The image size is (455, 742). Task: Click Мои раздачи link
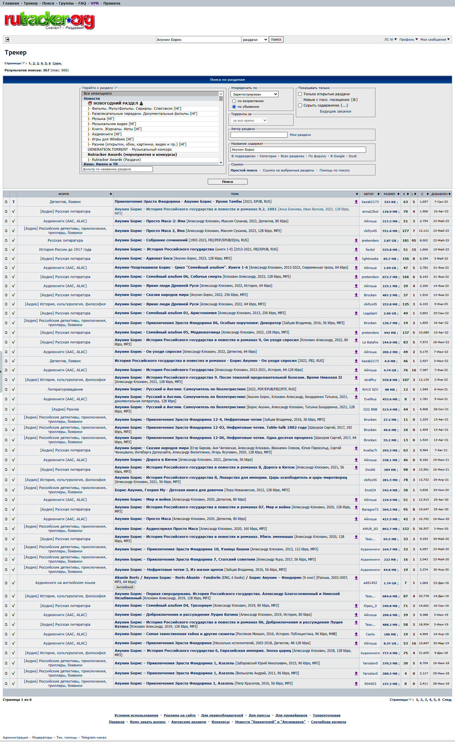tap(300, 135)
